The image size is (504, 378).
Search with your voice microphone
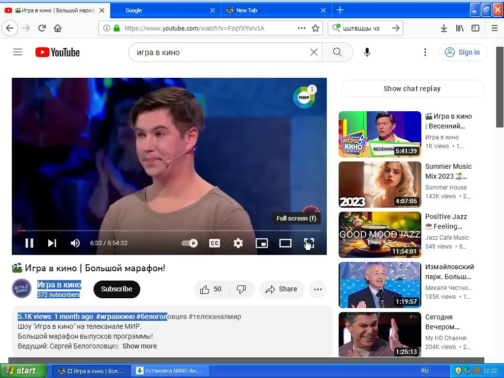coord(367,52)
